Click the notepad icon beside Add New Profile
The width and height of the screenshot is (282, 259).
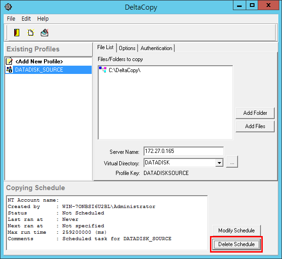pos(9,61)
